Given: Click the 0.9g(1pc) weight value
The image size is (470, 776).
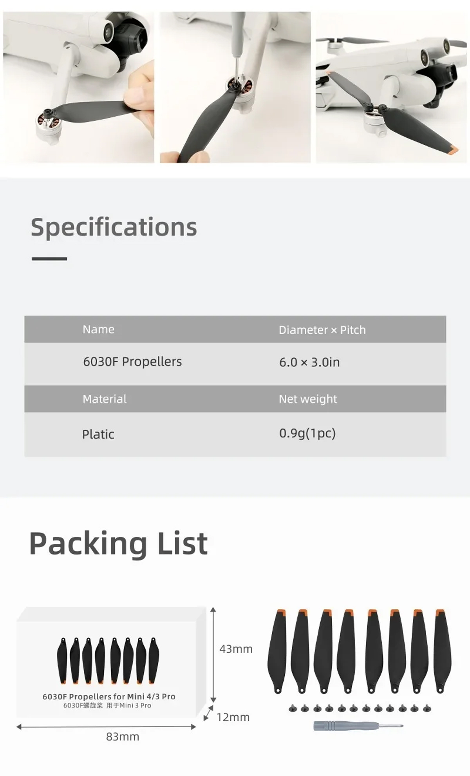Looking at the screenshot, I should point(307,433).
